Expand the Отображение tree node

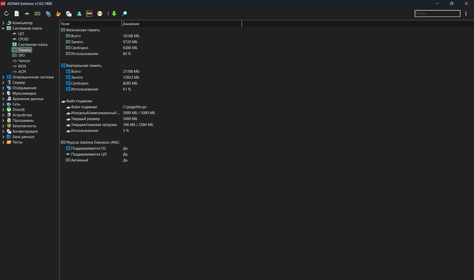click(3, 88)
